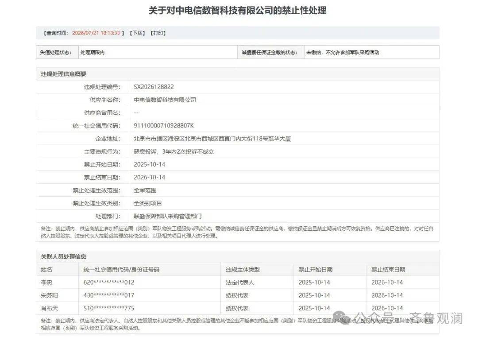This screenshot has width=478, height=337.
Task: Select ban end date in 宋苏阳's row
Action: [387, 295]
